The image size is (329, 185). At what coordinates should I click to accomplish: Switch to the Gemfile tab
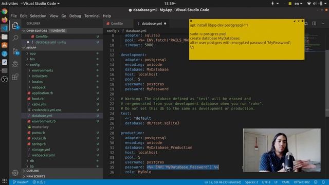click(x=117, y=24)
